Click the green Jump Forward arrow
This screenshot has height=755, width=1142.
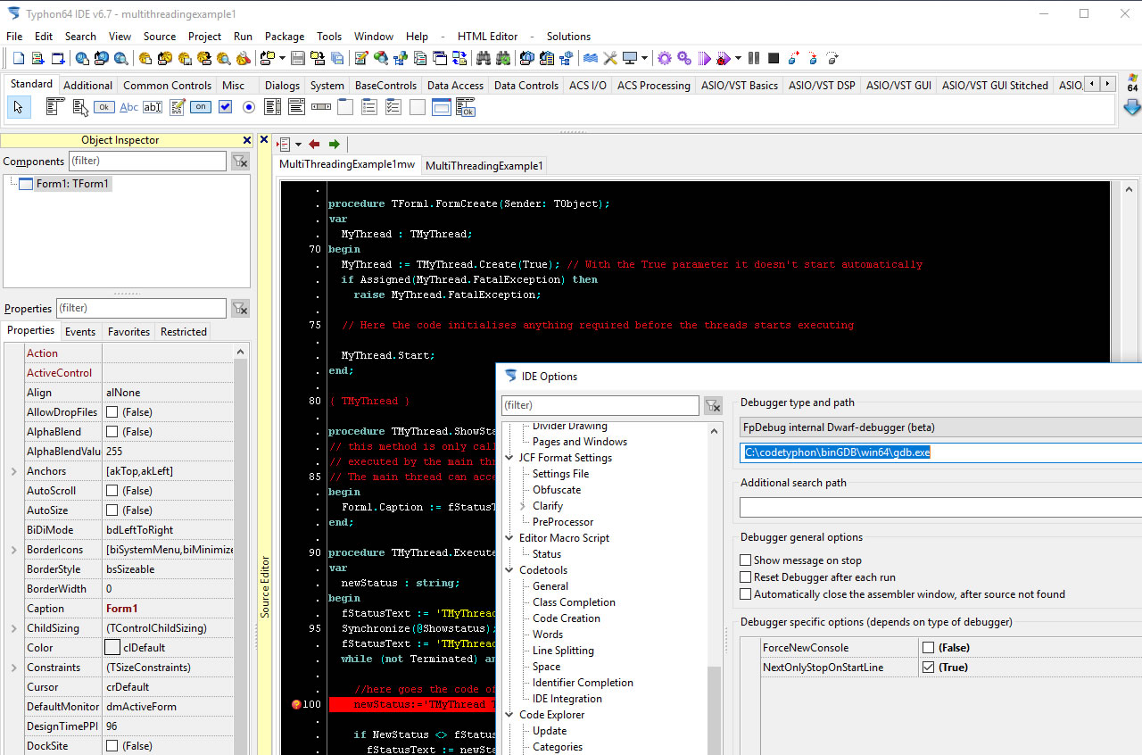click(334, 145)
